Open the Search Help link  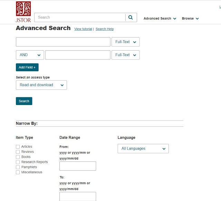click(x=105, y=29)
